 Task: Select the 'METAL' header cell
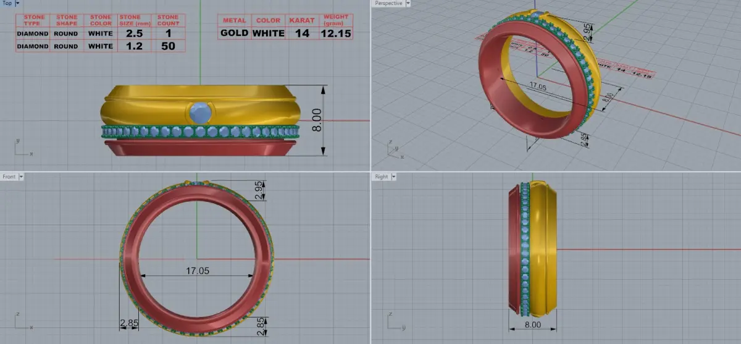[x=235, y=20]
